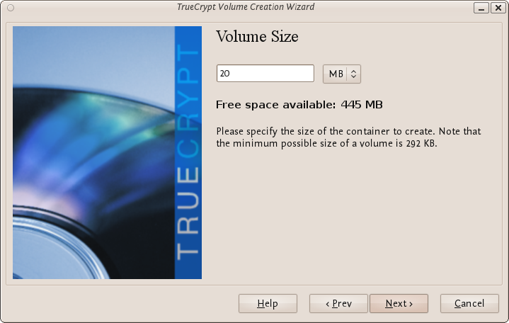Cancel the volume creation wizard
The image size is (509, 323).
(469, 303)
